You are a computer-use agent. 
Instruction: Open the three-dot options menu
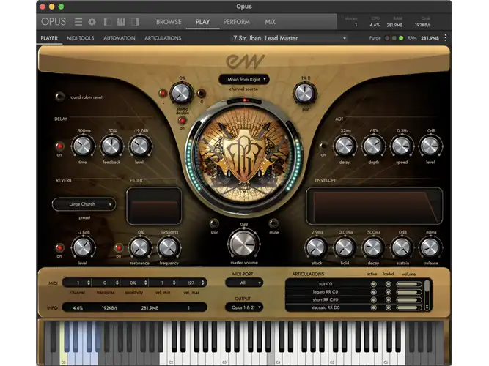[x=445, y=37]
